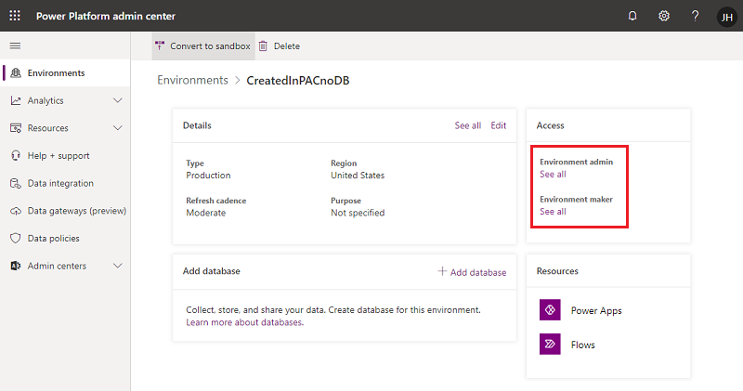This screenshot has width=743, height=391.
Task: Select Data integration in the sidebar
Action: (65, 183)
